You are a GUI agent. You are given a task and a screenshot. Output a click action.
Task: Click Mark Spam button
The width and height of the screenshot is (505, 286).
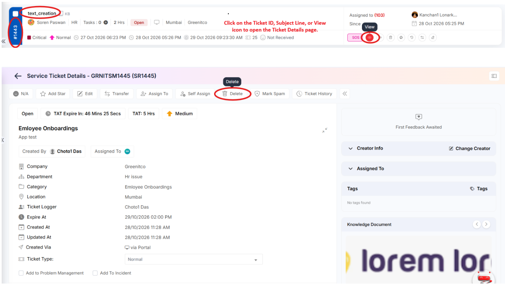pyautogui.click(x=270, y=94)
